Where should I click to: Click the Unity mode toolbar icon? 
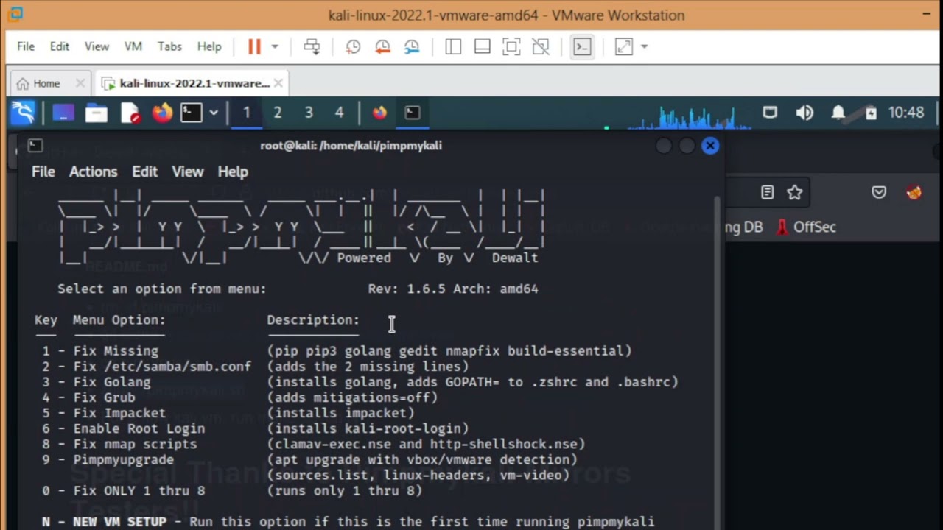(541, 46)
